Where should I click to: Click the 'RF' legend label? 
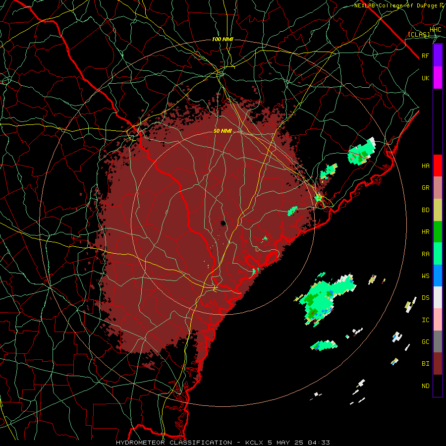[x=425, y=56]
